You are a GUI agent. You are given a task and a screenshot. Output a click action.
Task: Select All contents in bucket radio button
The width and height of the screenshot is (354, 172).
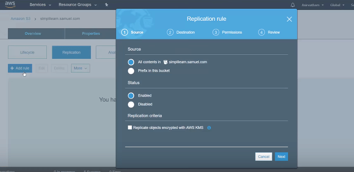click(131, 62)
